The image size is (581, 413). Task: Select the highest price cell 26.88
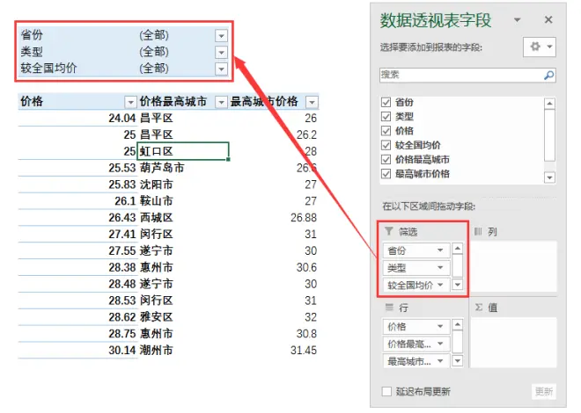tap(274, 217)
